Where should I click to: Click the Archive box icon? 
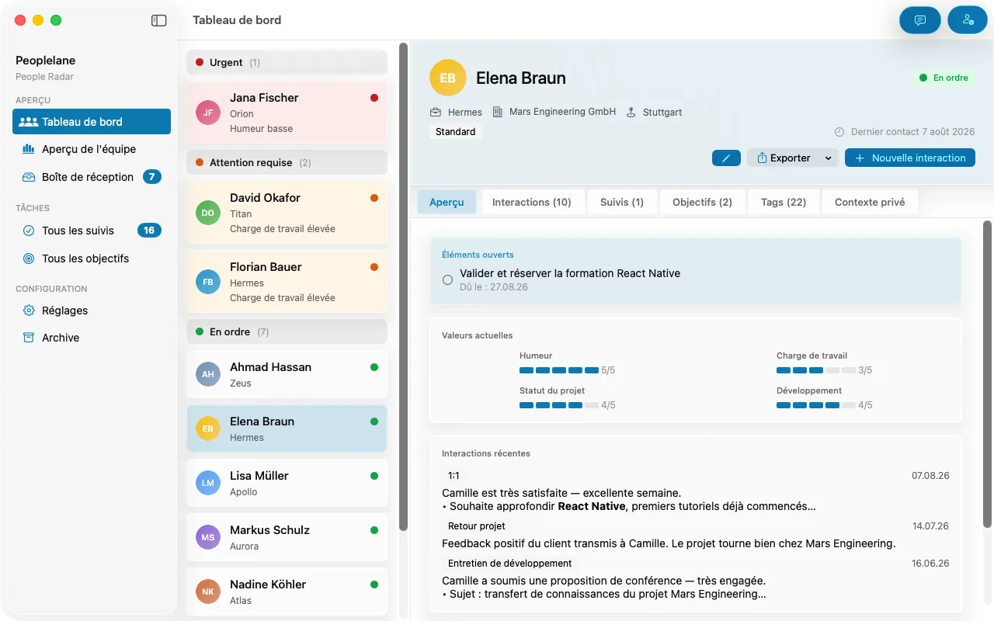[x=29, y=338]
